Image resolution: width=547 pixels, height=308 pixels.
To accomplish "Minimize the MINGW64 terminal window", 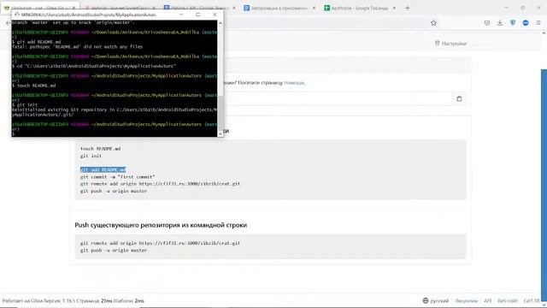I will coord(181,15).
